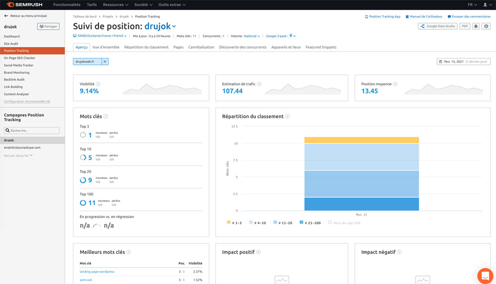Enable the Hors du top 100 checkbox

click(330, 223)
